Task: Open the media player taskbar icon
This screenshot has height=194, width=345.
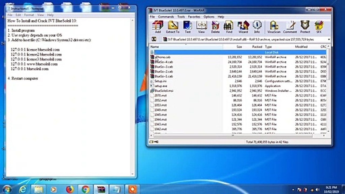Action: pyautogui.click(x=53, y=189)
